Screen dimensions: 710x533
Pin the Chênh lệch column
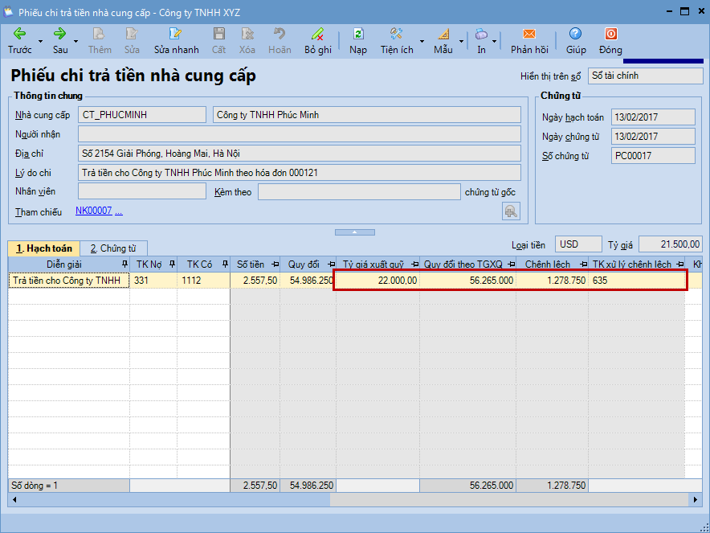point(584,264)
